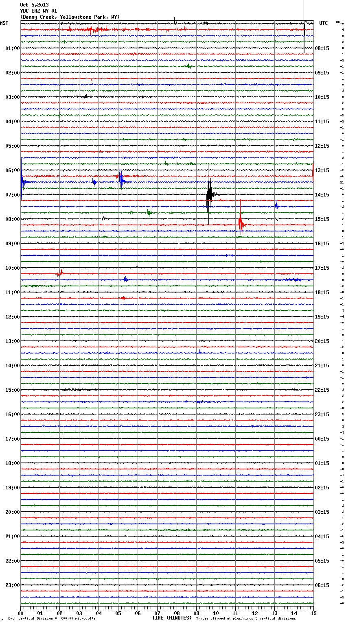Click minute 09 on the bottom axis
Image resolution: width=346 pixels, height=624 pixels.
click(196, 613)
